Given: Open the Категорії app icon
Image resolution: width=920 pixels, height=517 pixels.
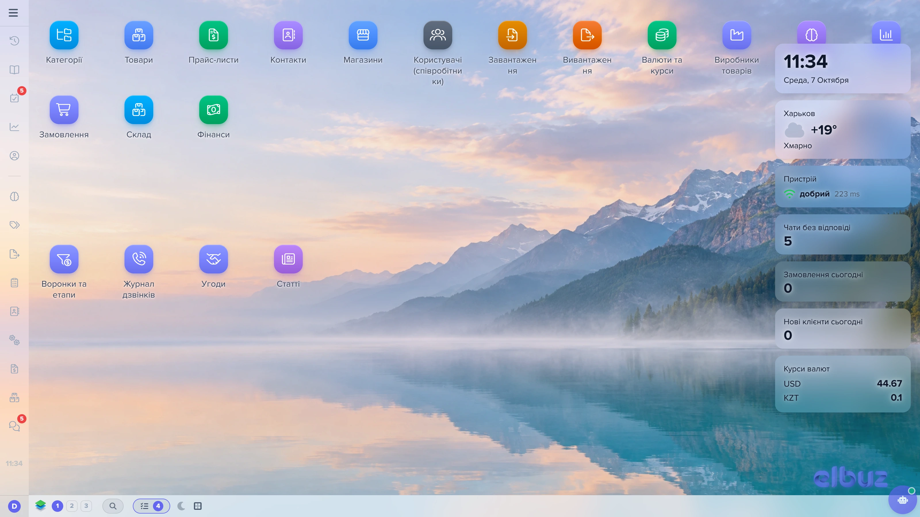Looking at the screenshot, I should pyautogui.click(x=64, y=35).
